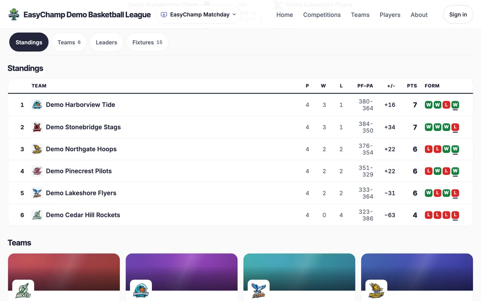Click the Sign in button

tap(458, 14)
